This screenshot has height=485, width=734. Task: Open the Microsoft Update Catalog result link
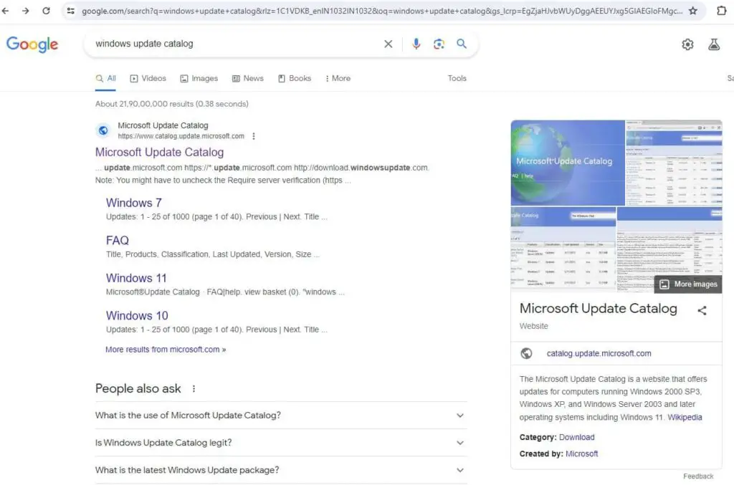pos(159,152)
